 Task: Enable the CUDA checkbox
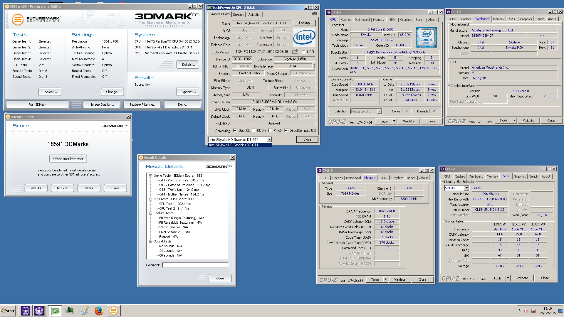[x=254, y=131]
